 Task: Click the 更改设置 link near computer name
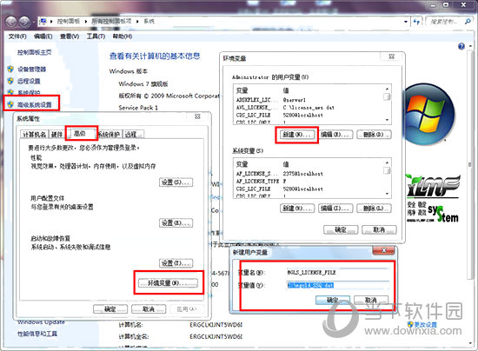tap(425, 325)
